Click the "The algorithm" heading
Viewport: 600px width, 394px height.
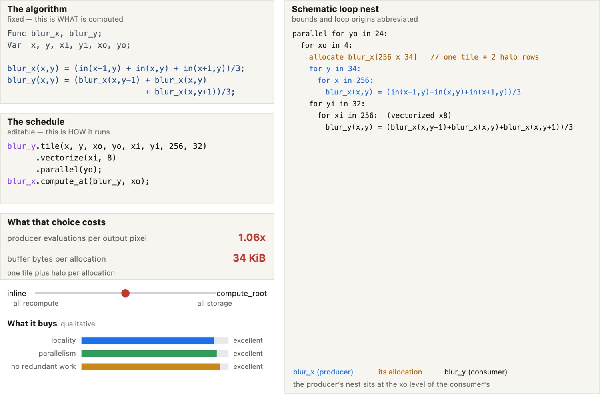37,9
